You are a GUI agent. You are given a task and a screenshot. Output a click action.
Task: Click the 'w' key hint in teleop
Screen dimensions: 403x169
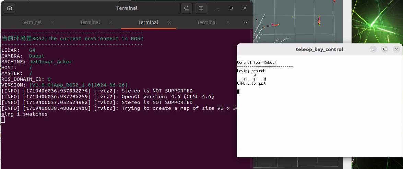coord(254,75)
